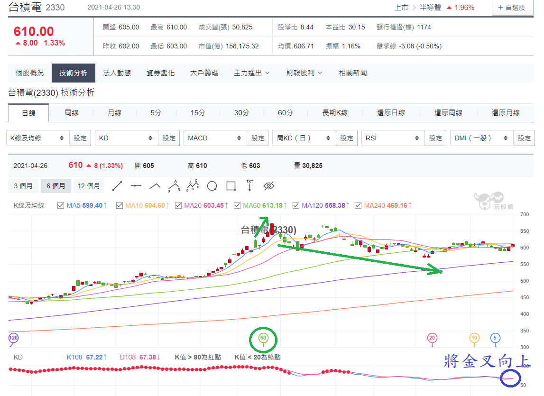The height and width of the screenshot is (396, 544).
Task: Follow the 半導體 category link
Action: tap(431, 8)
